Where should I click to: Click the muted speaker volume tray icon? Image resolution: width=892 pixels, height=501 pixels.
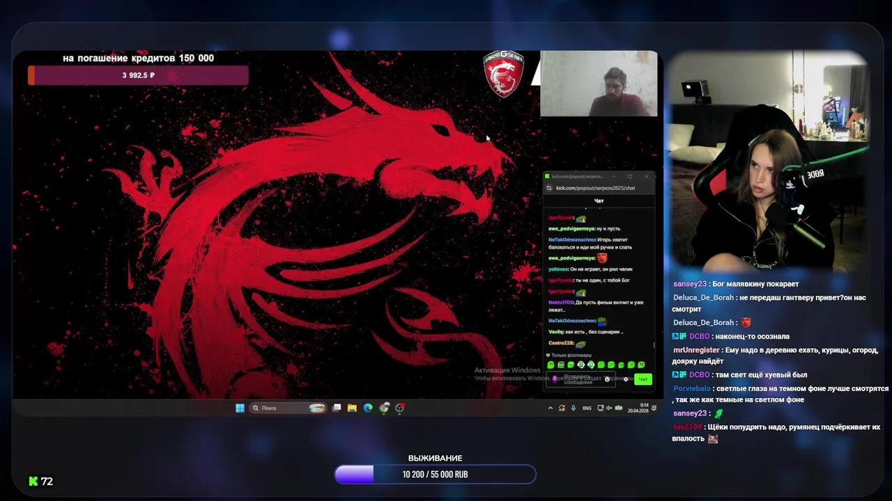click(x=609, y=408)
